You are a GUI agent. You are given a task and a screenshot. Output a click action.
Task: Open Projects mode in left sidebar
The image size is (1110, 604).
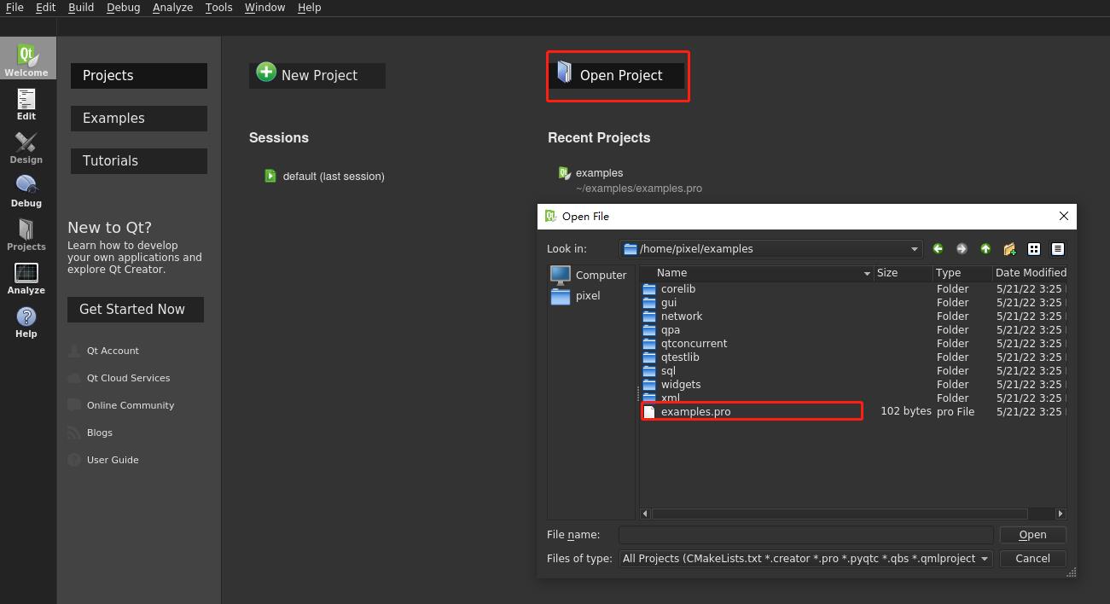pyautogui.click(x=26, y=235)
